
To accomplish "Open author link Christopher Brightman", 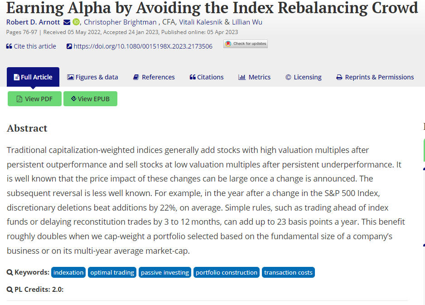I will (x=120, y=22).
